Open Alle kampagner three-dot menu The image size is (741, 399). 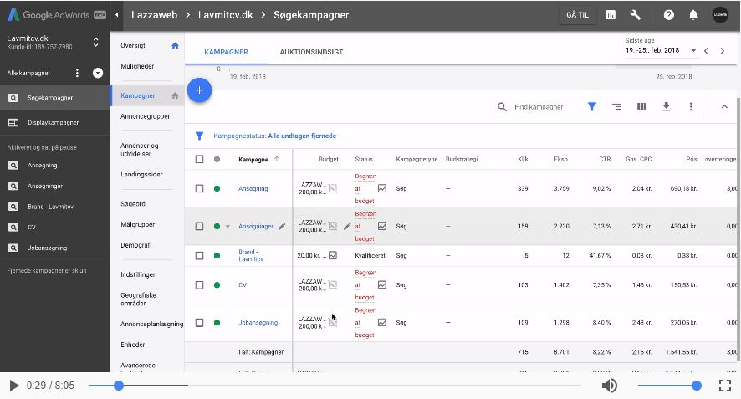[78, 73]
